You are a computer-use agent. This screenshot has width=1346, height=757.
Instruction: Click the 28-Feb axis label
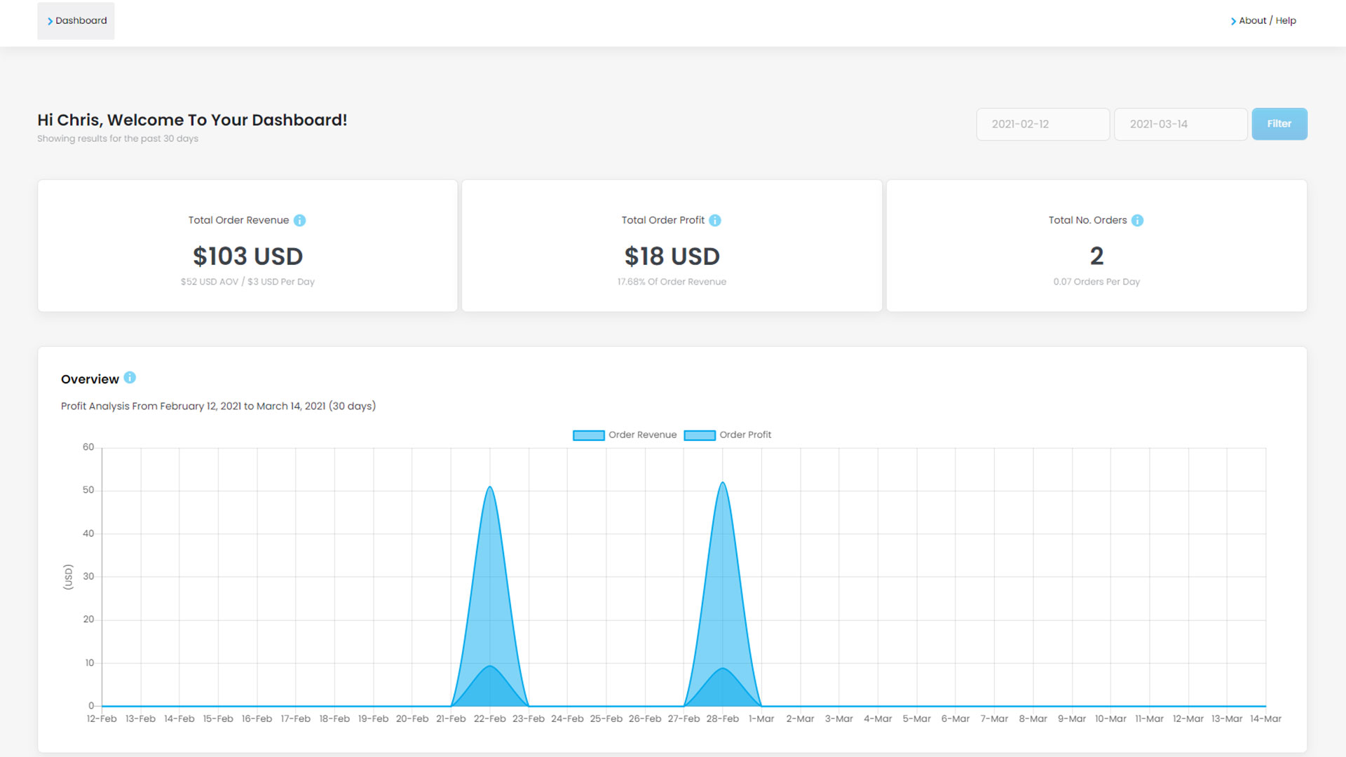(722, 719)
